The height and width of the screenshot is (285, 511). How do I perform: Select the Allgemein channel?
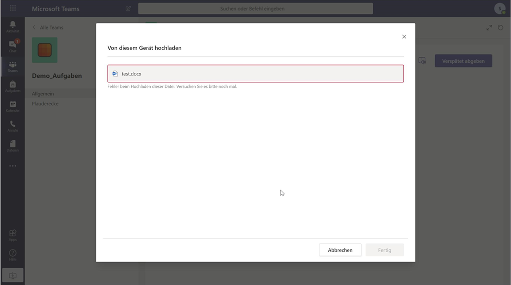click(x=43, y=94)
